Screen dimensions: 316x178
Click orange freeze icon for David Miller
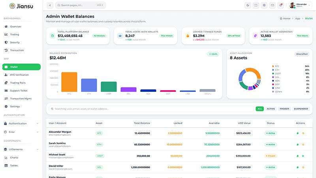pyautogui.click(x=303, y=167)
